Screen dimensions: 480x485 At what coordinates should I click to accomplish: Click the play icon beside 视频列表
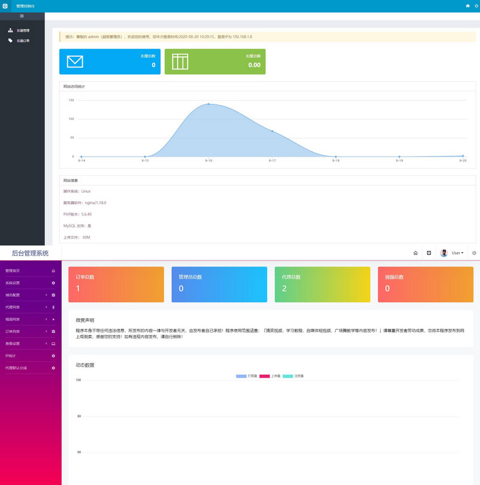(x=53, y=319)
